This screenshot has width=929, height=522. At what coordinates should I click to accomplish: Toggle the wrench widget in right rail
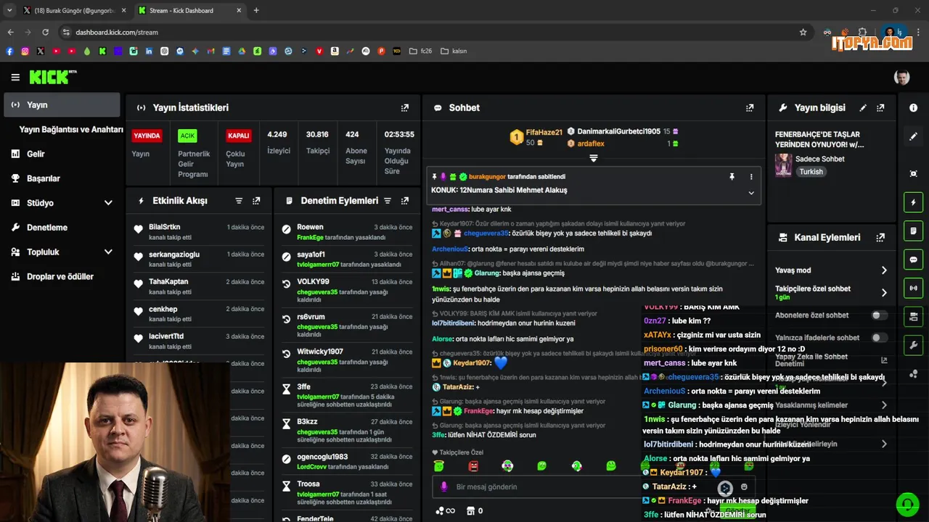pyautogui.click(x=913, y=345)
